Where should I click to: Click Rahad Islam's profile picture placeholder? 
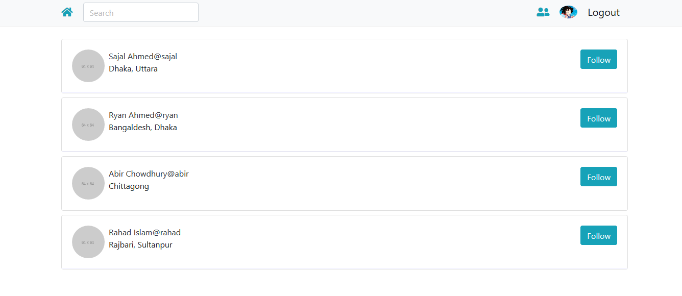point(88,241)
